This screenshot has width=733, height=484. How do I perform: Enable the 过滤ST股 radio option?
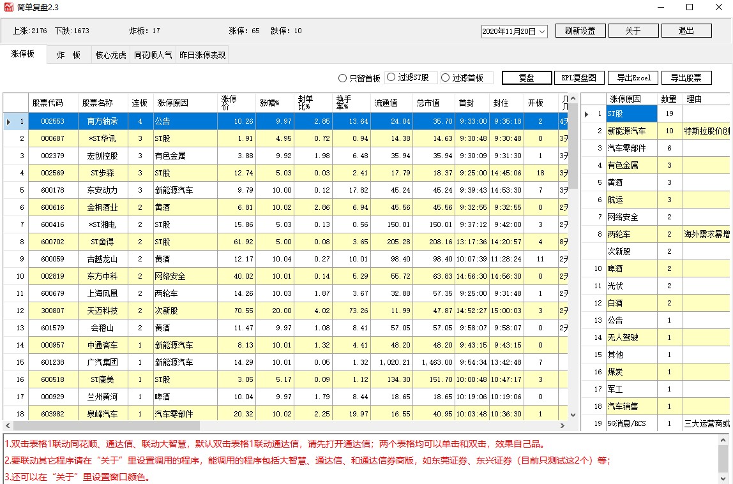(x=391, y=78)
